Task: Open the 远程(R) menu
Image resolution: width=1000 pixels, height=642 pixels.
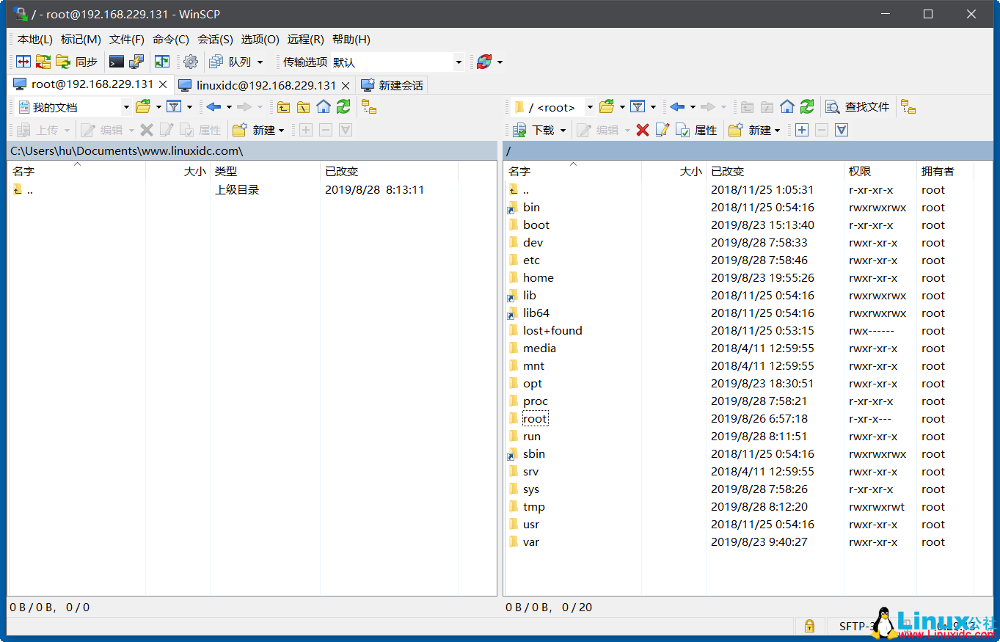Action: pyautogui.click(x=306, y=40)
